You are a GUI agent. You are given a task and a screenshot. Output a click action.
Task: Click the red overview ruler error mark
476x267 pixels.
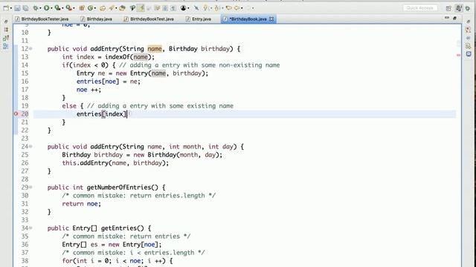coord(458,55)
